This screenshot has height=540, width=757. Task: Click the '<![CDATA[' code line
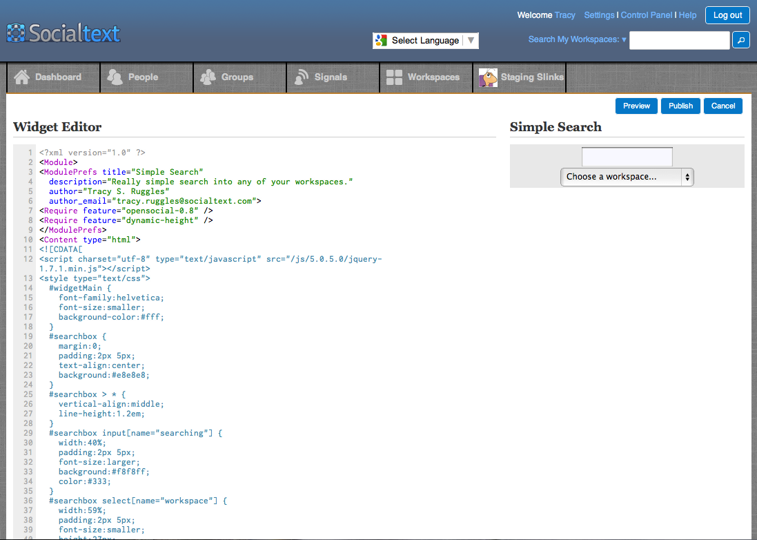click(61, 249)
